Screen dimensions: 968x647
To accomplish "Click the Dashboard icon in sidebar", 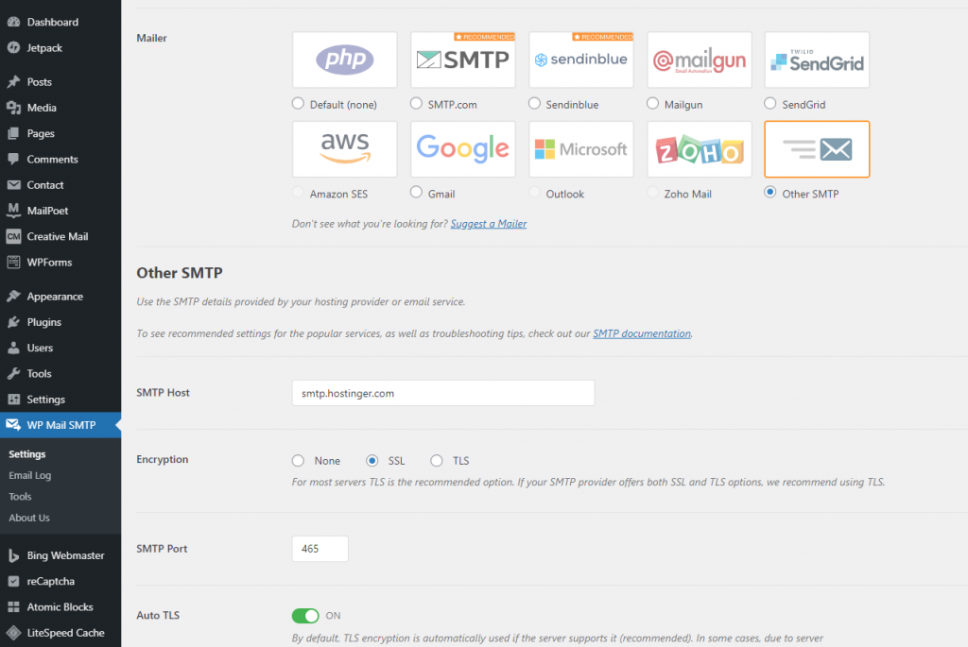I will pos(13,22).
